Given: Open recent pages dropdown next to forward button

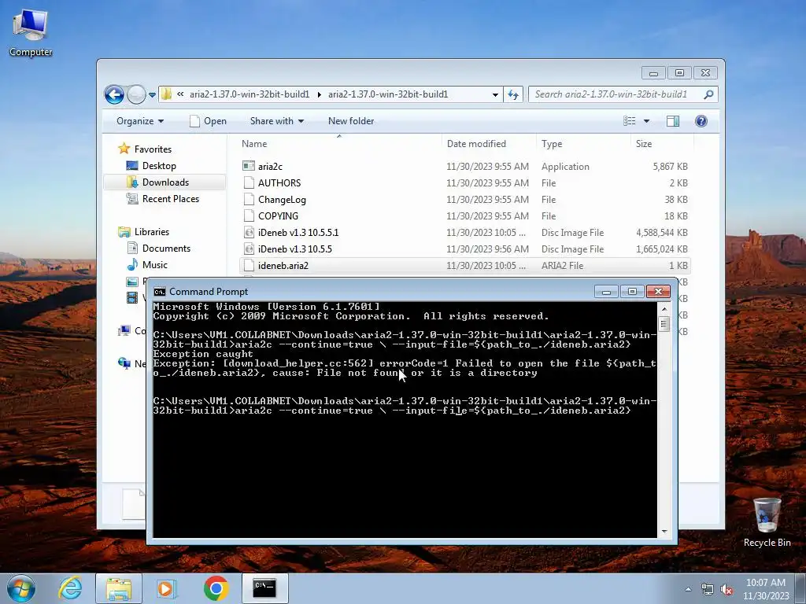Looking at the screenshot, I should click(x=152, y=95).
